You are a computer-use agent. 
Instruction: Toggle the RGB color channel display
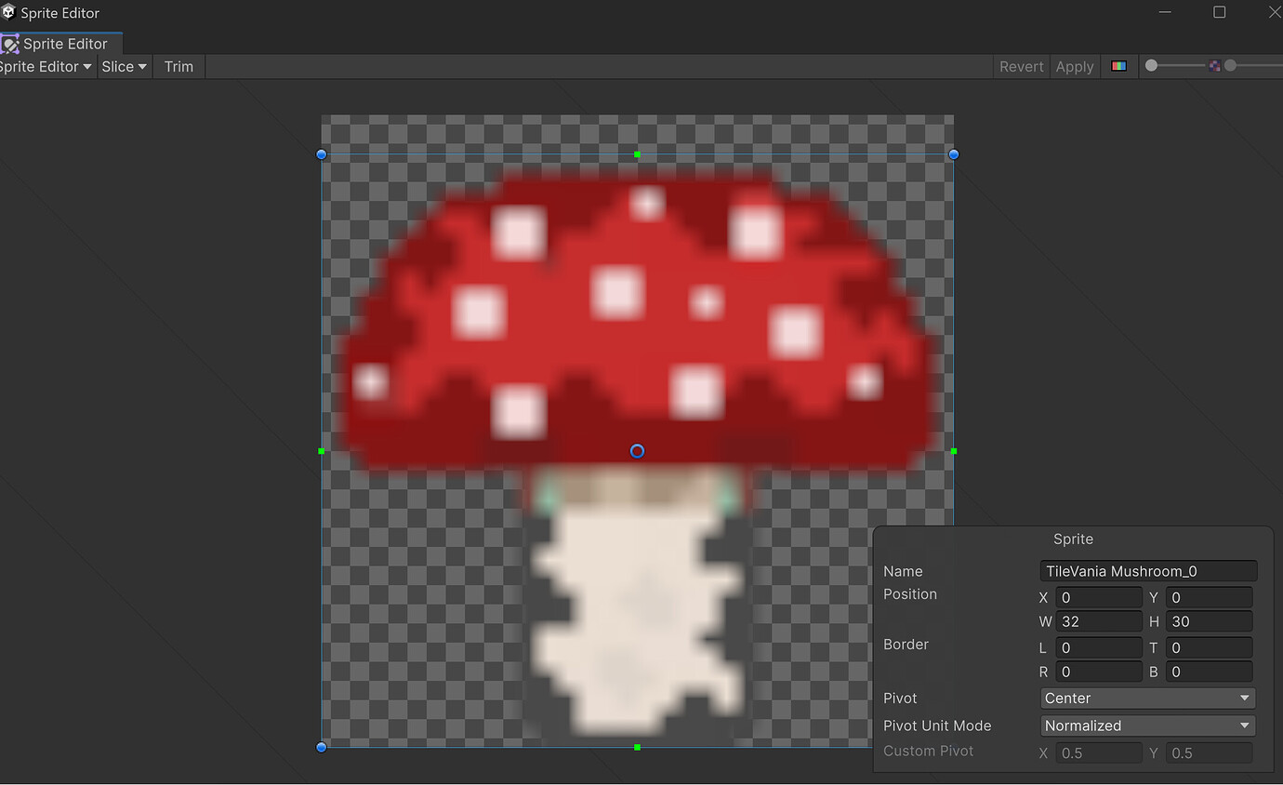tap(1119, 66)
